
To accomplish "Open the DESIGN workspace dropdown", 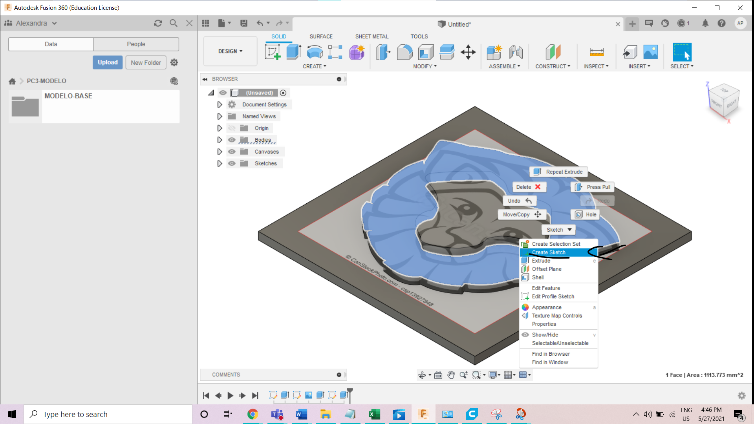I will tap(230, 51).
